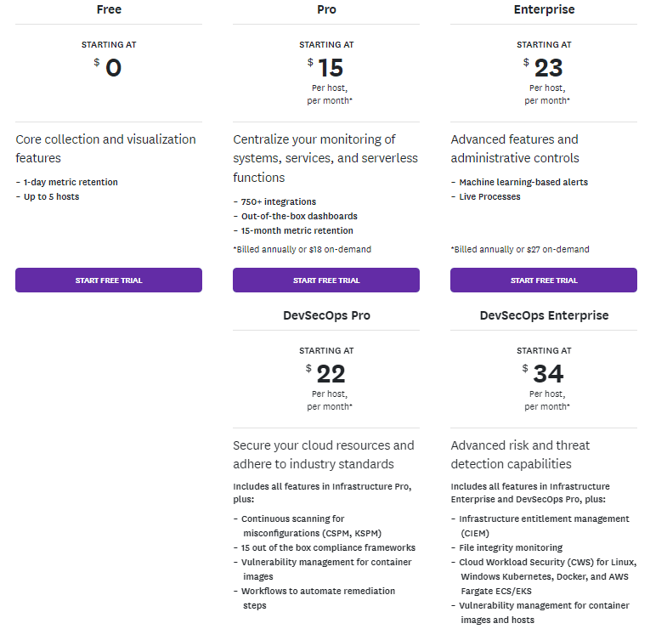Select the Enterprise plan heading
This screenshot has height=629, width=650.
coord(544,9)
